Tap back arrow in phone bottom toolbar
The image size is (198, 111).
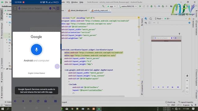click(15, 101)
